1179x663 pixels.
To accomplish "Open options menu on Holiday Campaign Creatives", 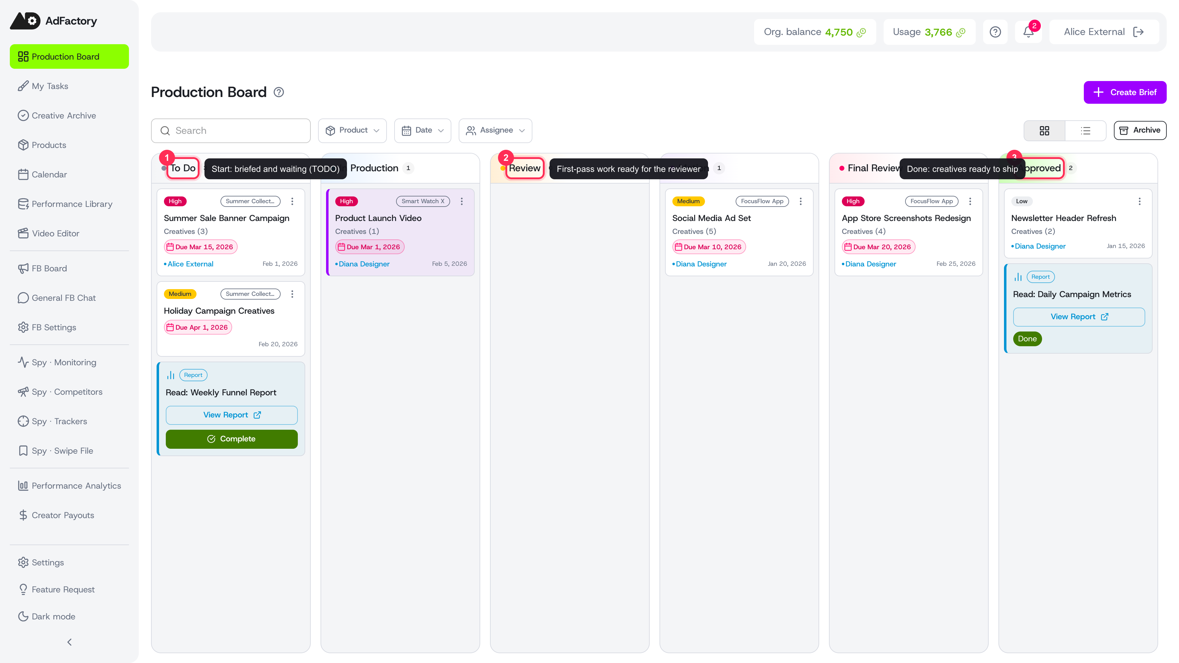I will pyautogui.click(x=292, y=294).
